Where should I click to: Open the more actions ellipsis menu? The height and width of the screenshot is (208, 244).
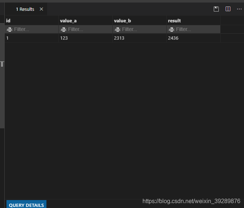click(x=239, y=9)
